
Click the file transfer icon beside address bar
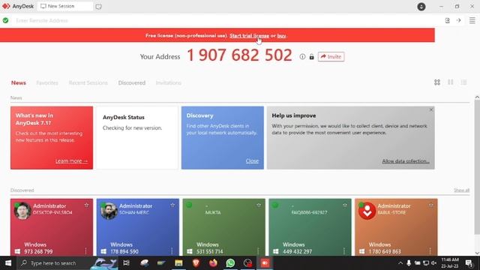pos(448,20)
